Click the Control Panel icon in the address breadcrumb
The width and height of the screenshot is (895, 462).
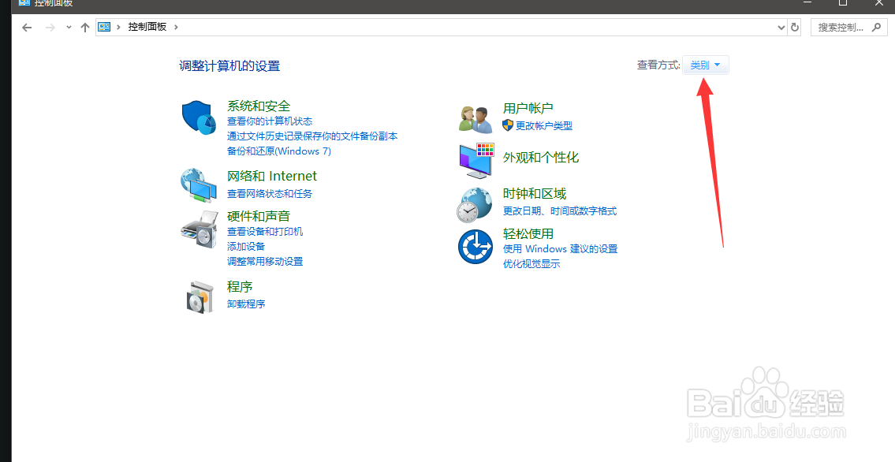tap(104, 26)
